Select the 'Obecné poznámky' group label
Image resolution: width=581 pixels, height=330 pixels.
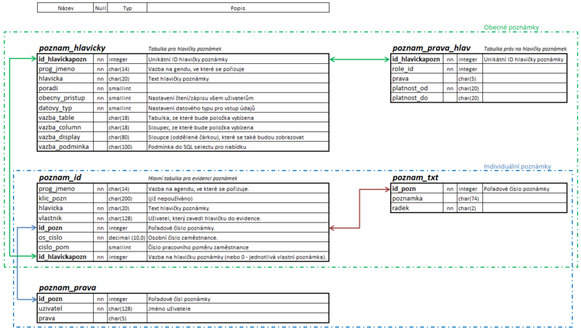(511, 28)
